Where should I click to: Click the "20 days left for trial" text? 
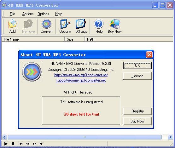[x=81, y=114]
